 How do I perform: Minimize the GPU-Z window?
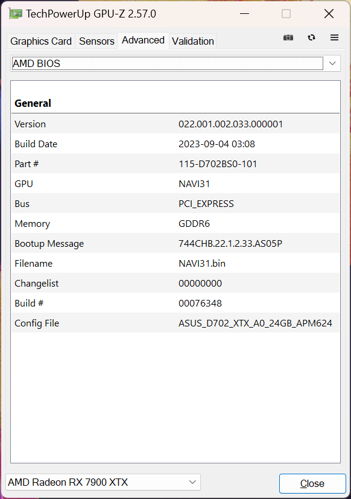point(244,14)
